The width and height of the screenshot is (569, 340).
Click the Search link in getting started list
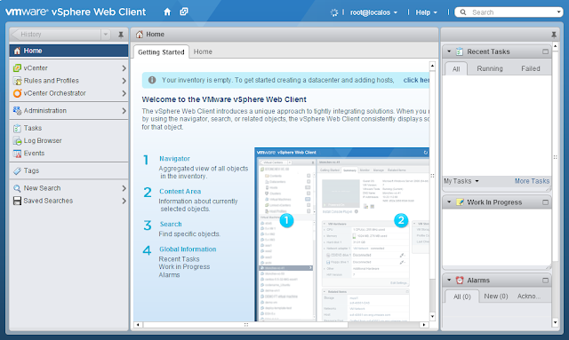(x=171, y=224)
